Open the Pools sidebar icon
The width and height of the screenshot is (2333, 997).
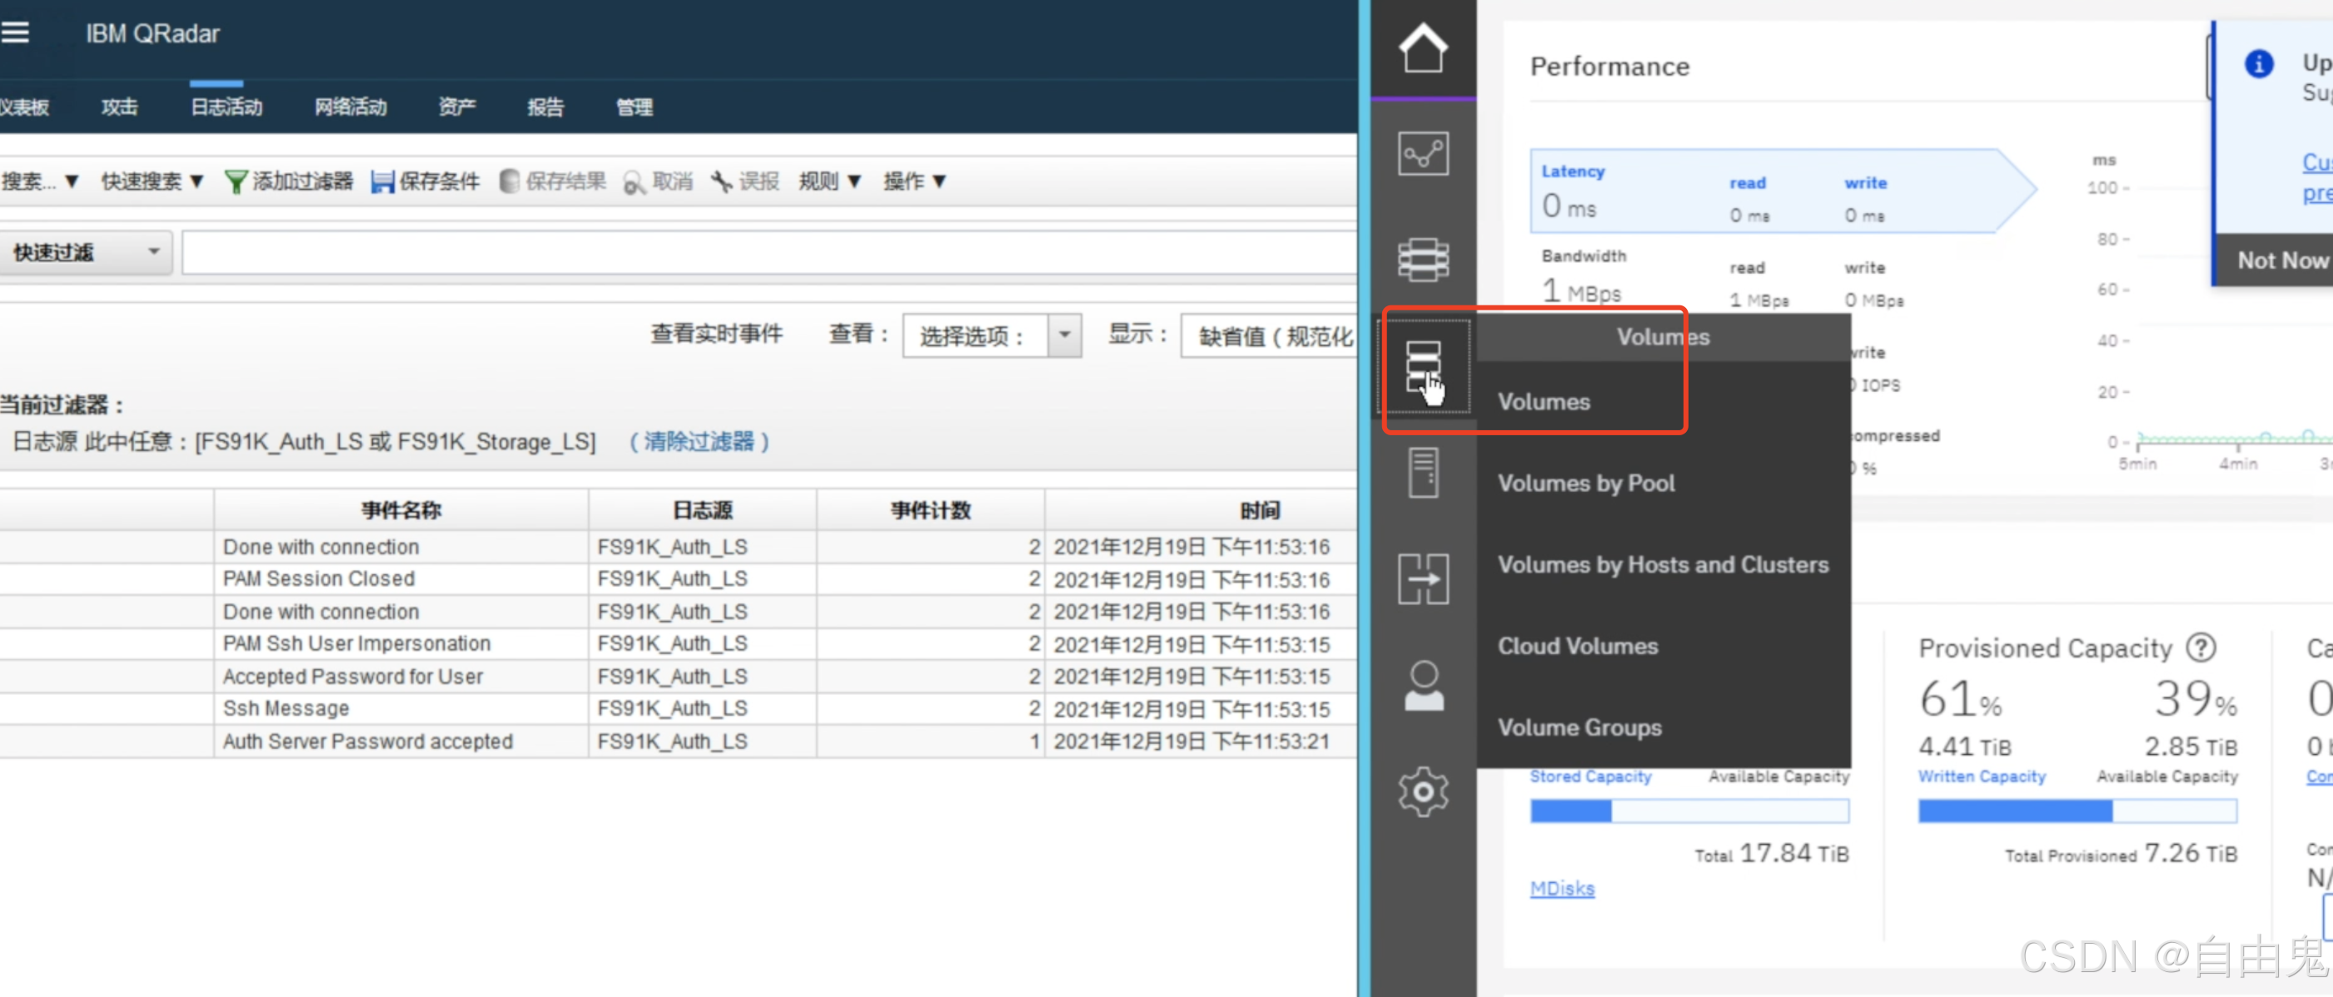click(x=1422, y=260)
